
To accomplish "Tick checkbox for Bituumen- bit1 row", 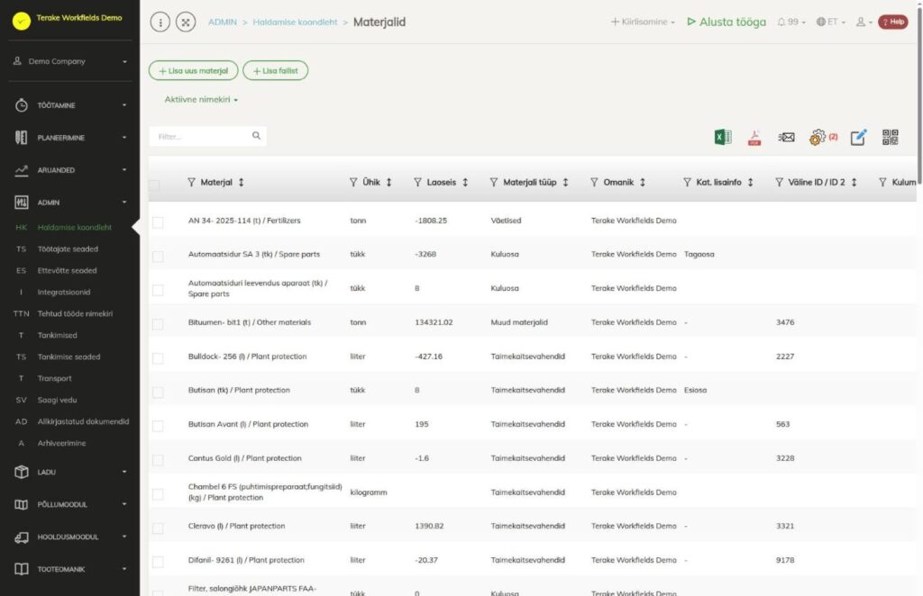I will 158,324.
